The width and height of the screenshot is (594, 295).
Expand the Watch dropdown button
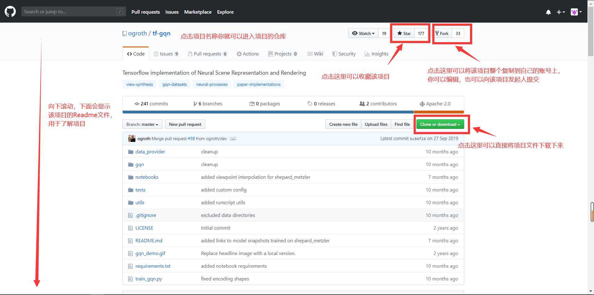click(363, 33)
